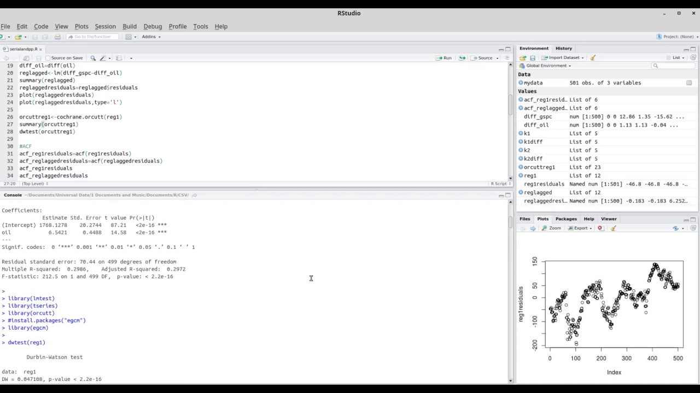Viewport: 700px width, 393px height.
Task: Maximize the Console pane
Action: click(508, 195)
